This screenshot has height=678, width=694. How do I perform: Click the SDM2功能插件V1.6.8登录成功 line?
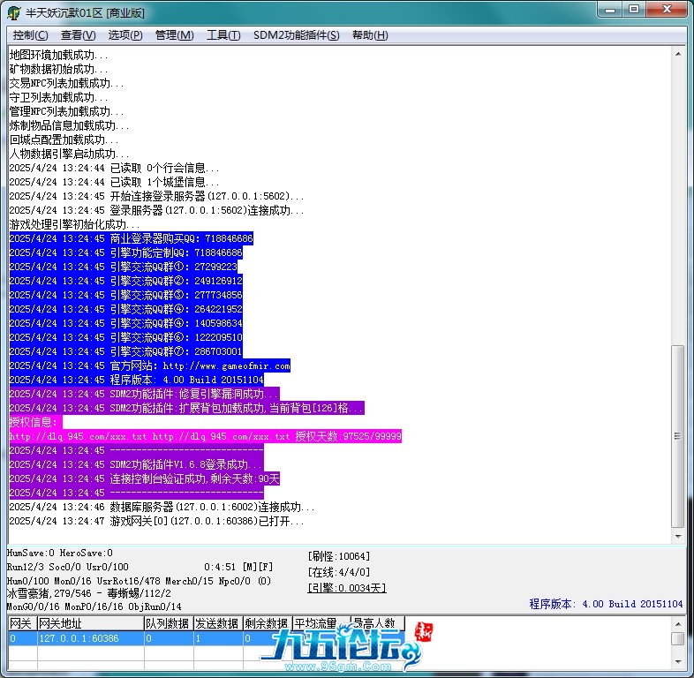[x=136, y=464]
